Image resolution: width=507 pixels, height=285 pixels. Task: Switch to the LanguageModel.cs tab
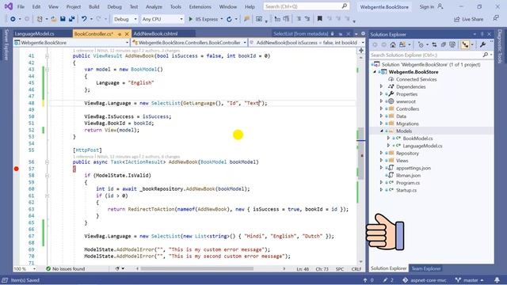click(x=35, y=33)
